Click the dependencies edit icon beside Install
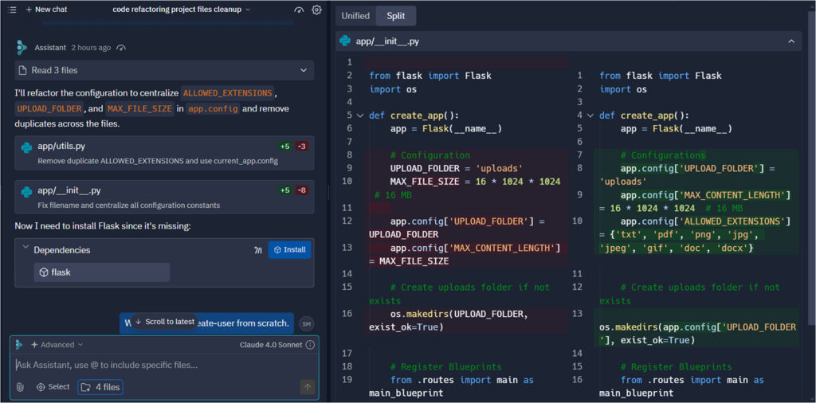 (258, 250)
